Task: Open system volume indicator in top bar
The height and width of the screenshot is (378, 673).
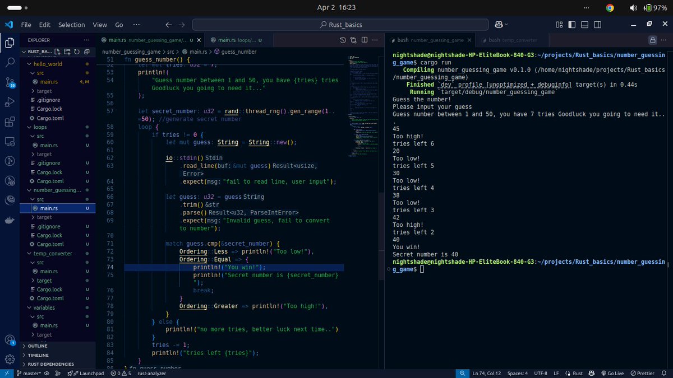Action: coord(634,8)
